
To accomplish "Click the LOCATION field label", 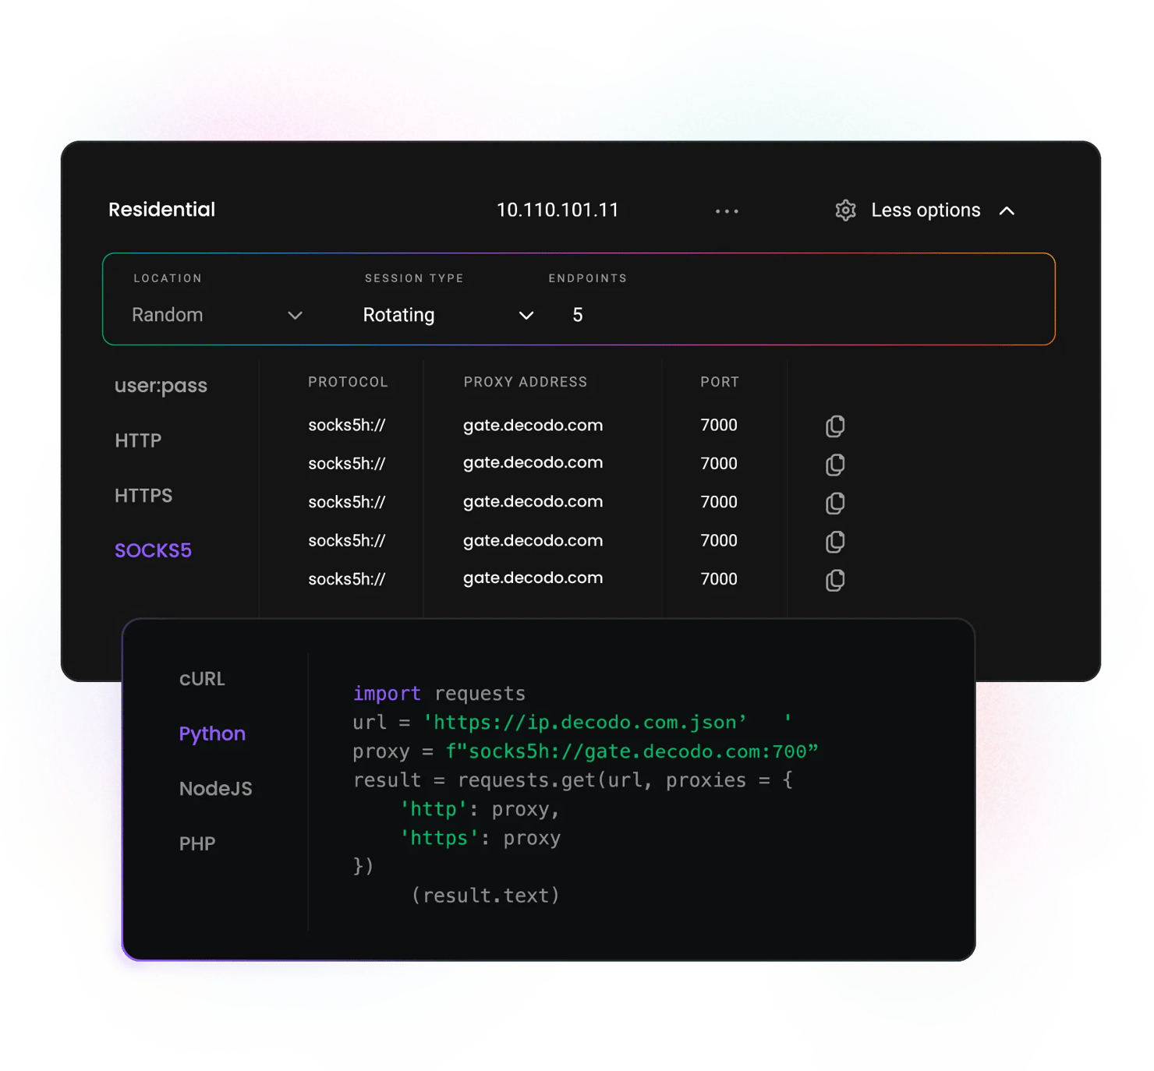I will tap(168, 278).
